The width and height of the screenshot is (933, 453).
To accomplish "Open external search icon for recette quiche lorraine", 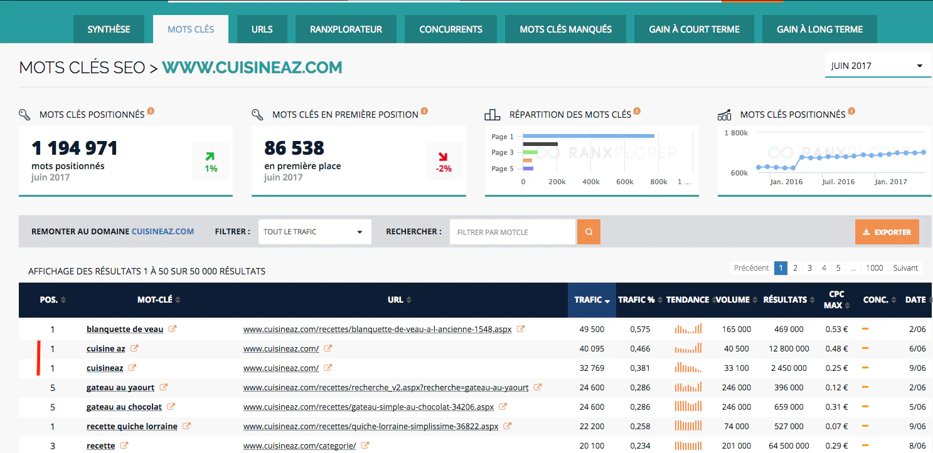I will [x=186, y=426].
